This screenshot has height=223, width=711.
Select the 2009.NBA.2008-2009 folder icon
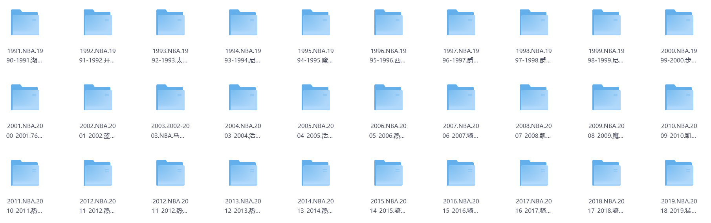click(607, 98)
